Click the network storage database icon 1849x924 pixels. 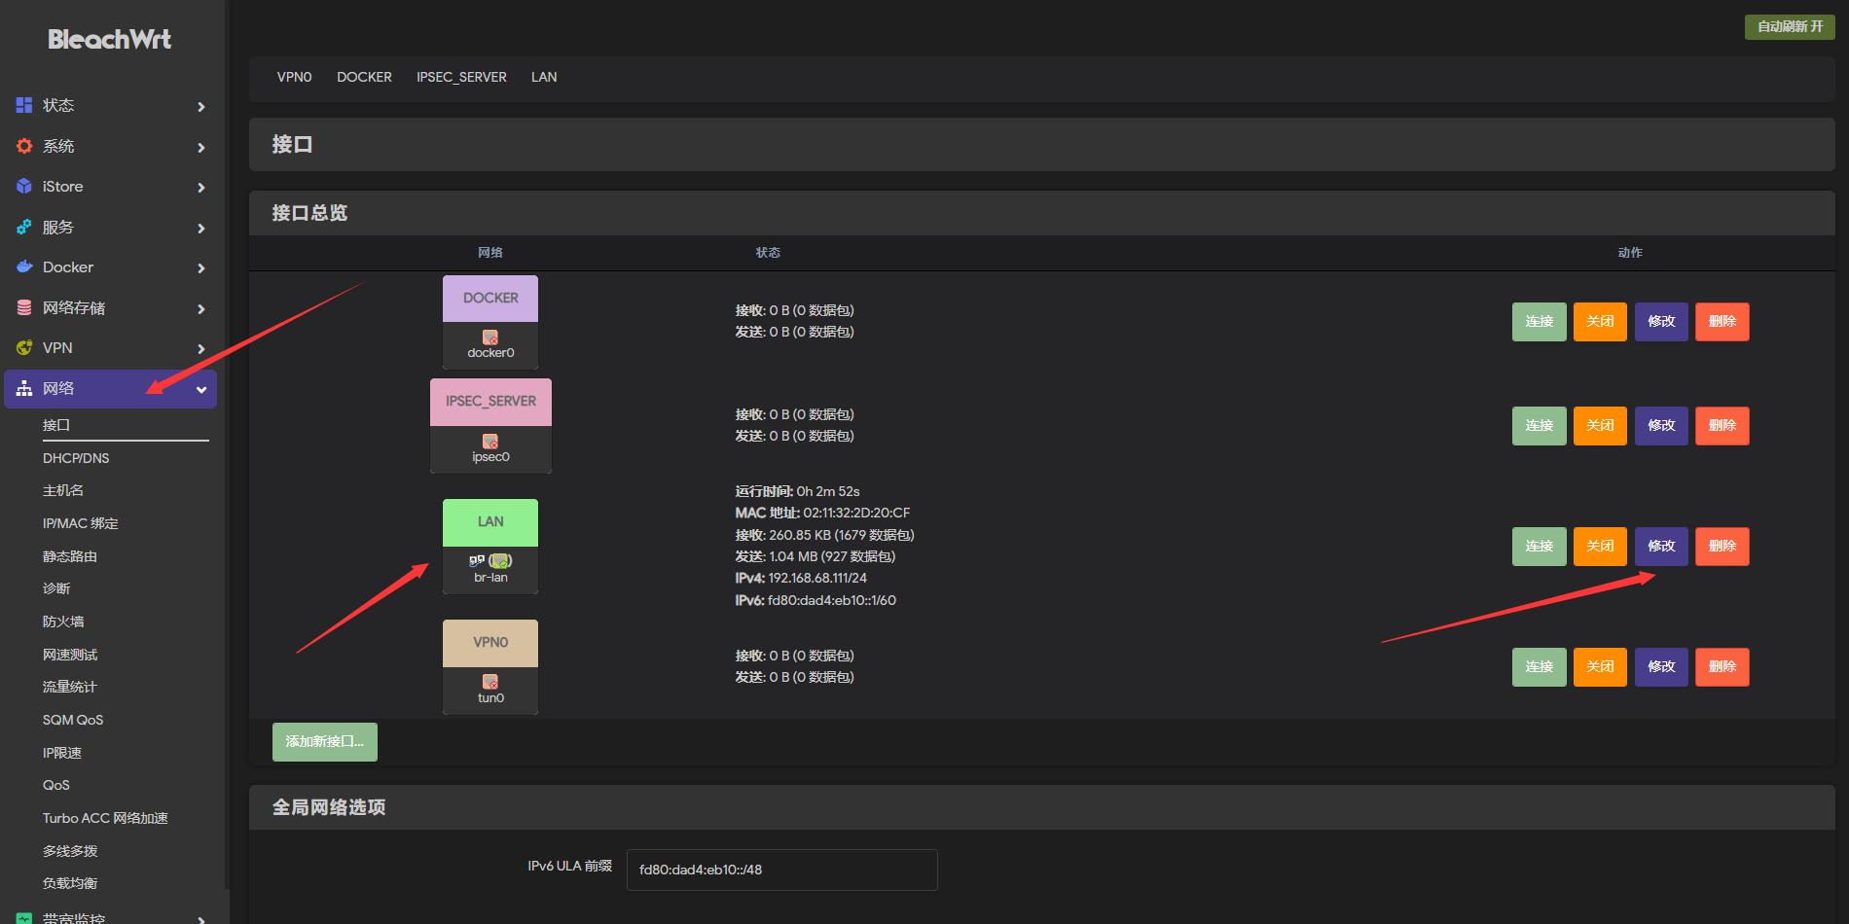[24, 307]
